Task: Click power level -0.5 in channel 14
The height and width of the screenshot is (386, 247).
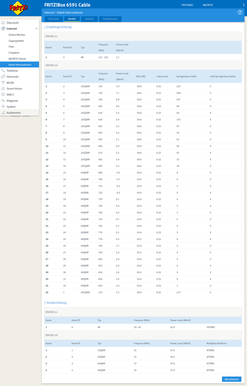Action: pos(118,173)
